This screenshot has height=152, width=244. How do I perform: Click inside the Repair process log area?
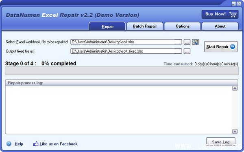119,110
